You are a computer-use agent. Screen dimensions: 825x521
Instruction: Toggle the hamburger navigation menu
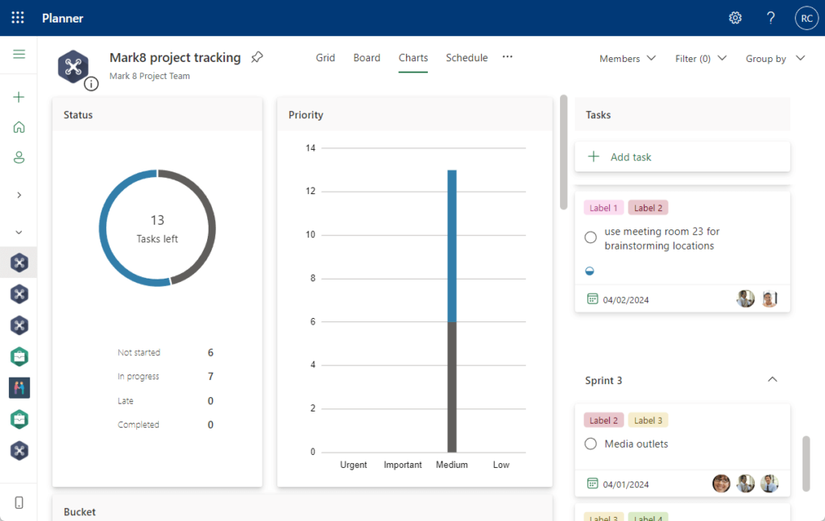(x=19, y=54)
